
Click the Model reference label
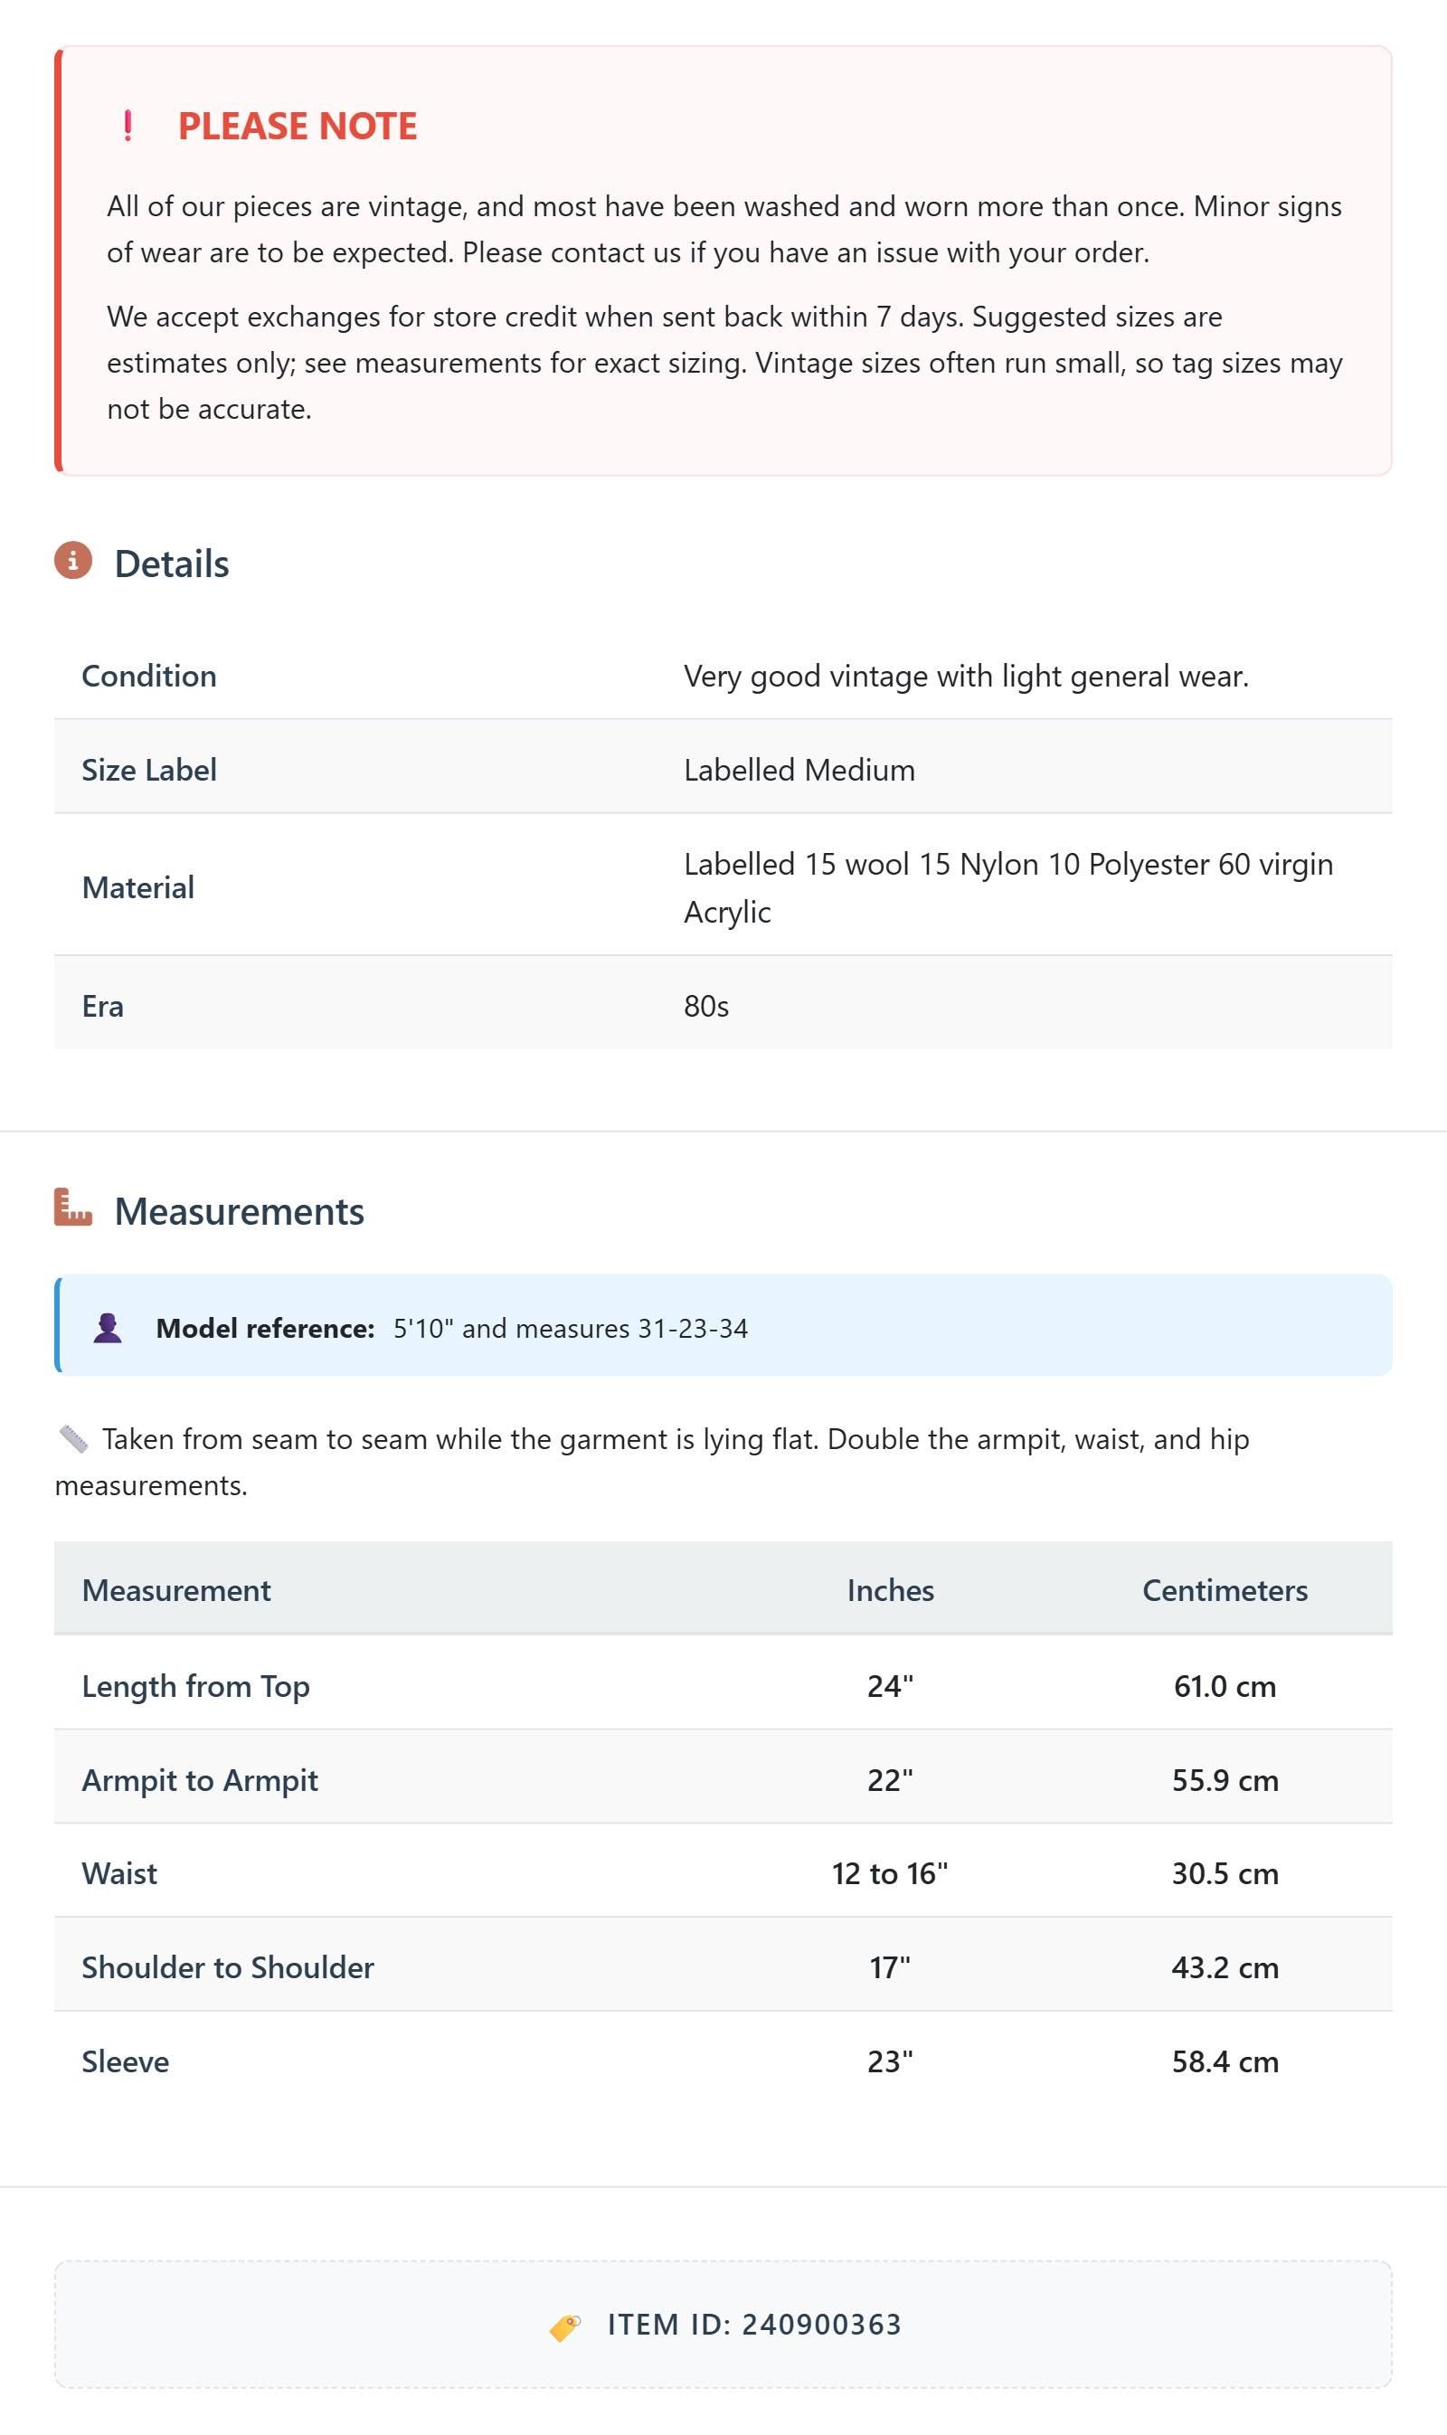click(x=265, y=1328)
